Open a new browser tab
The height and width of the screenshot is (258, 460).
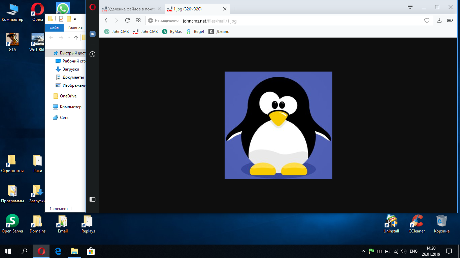pyautogui.click(x=235, y=9)
